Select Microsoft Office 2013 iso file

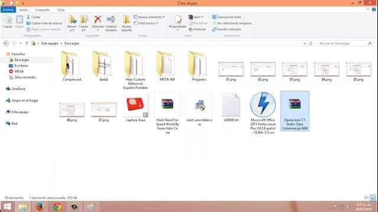coord(263,113)
